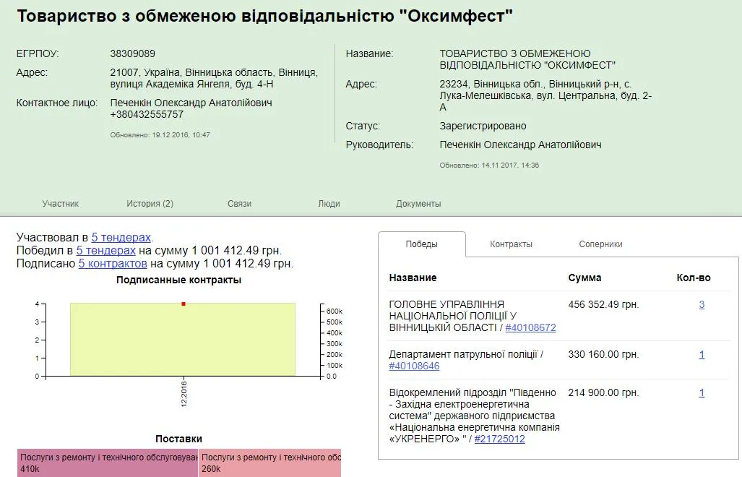Open the '5 тендерах' participated link
742x477 pixels.
pos(121,237)
